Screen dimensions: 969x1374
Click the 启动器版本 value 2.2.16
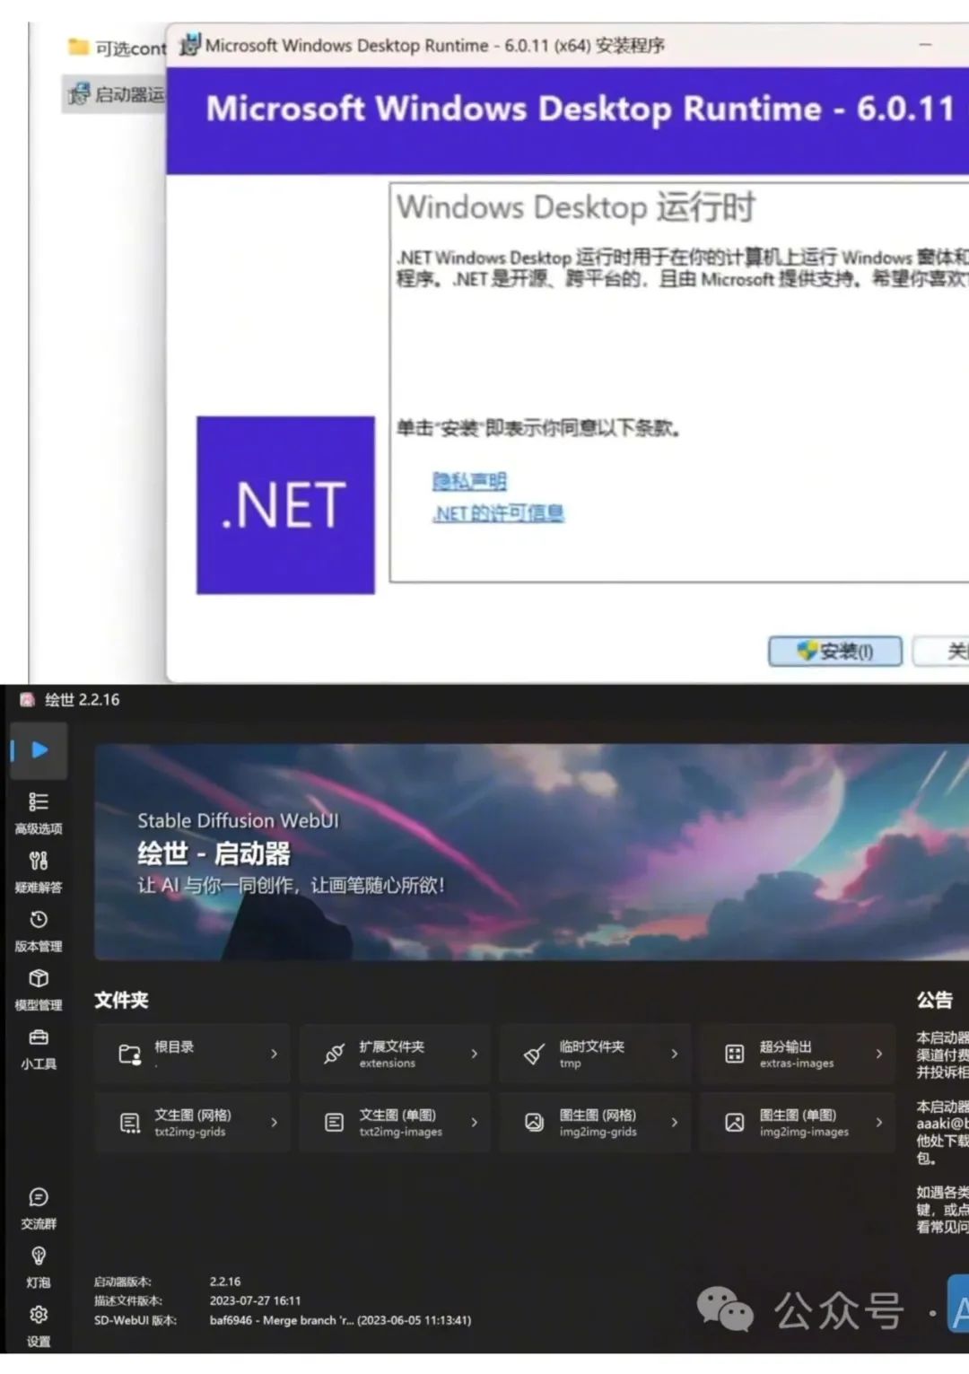(225, 1282)
